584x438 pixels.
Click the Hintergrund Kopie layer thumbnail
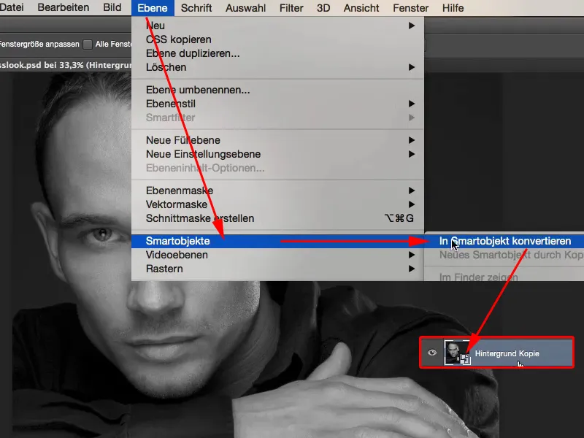pos(457,353)
